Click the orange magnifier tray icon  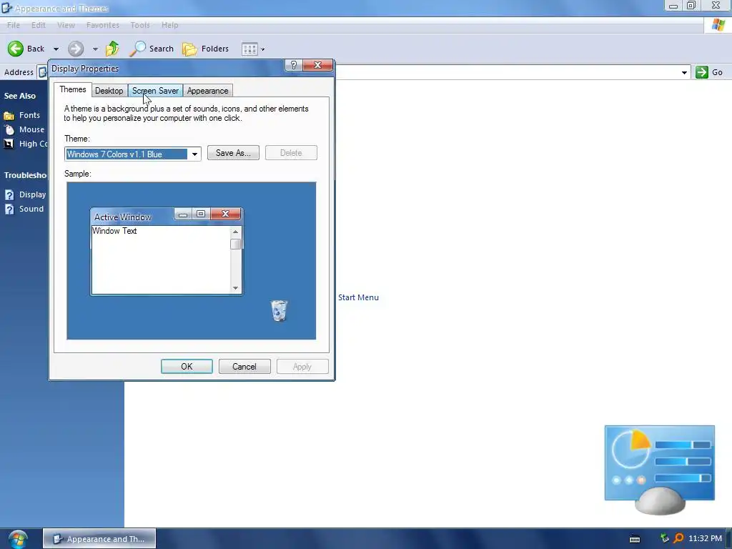[x=678, y=538]
